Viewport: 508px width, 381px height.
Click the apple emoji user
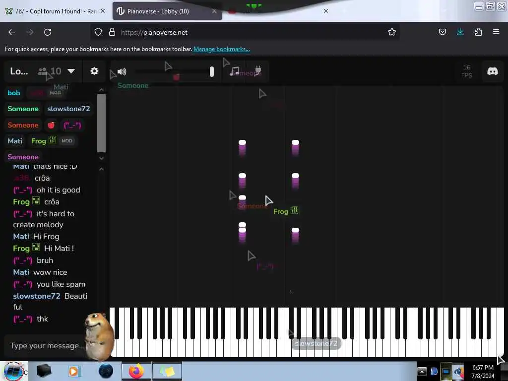pyautogui.click(x=51, y=125)
